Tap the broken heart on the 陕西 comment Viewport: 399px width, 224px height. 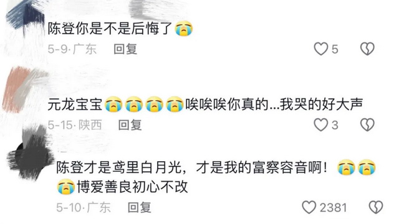click(367, 124)
